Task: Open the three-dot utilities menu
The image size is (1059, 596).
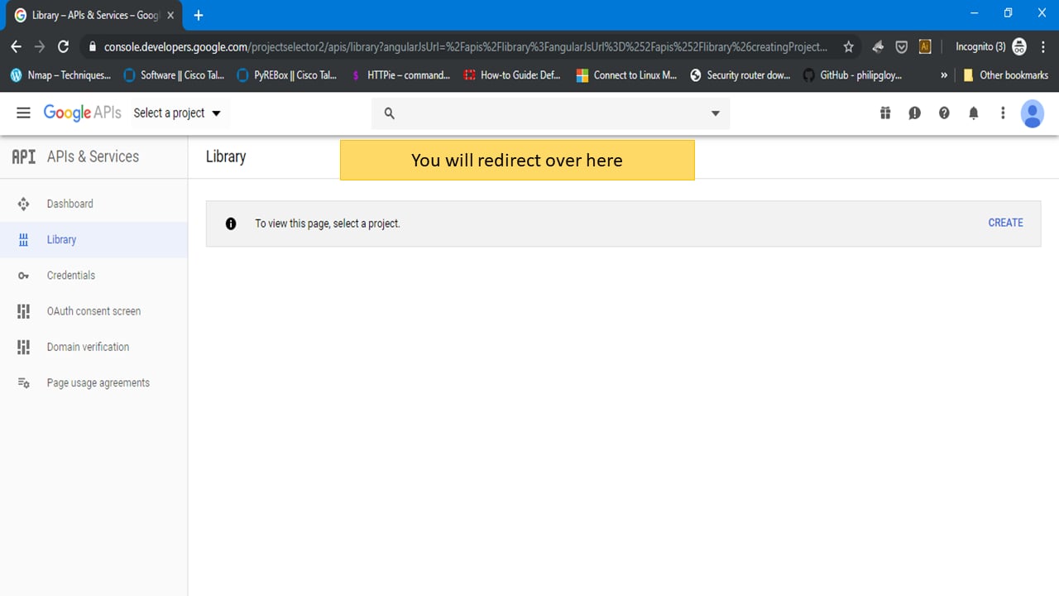Action: tap(1003, 113)
